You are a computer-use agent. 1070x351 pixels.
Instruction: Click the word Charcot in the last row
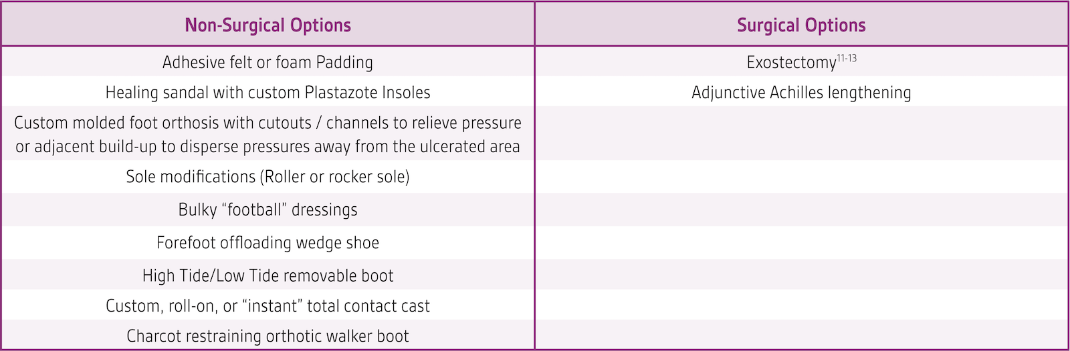153,336
